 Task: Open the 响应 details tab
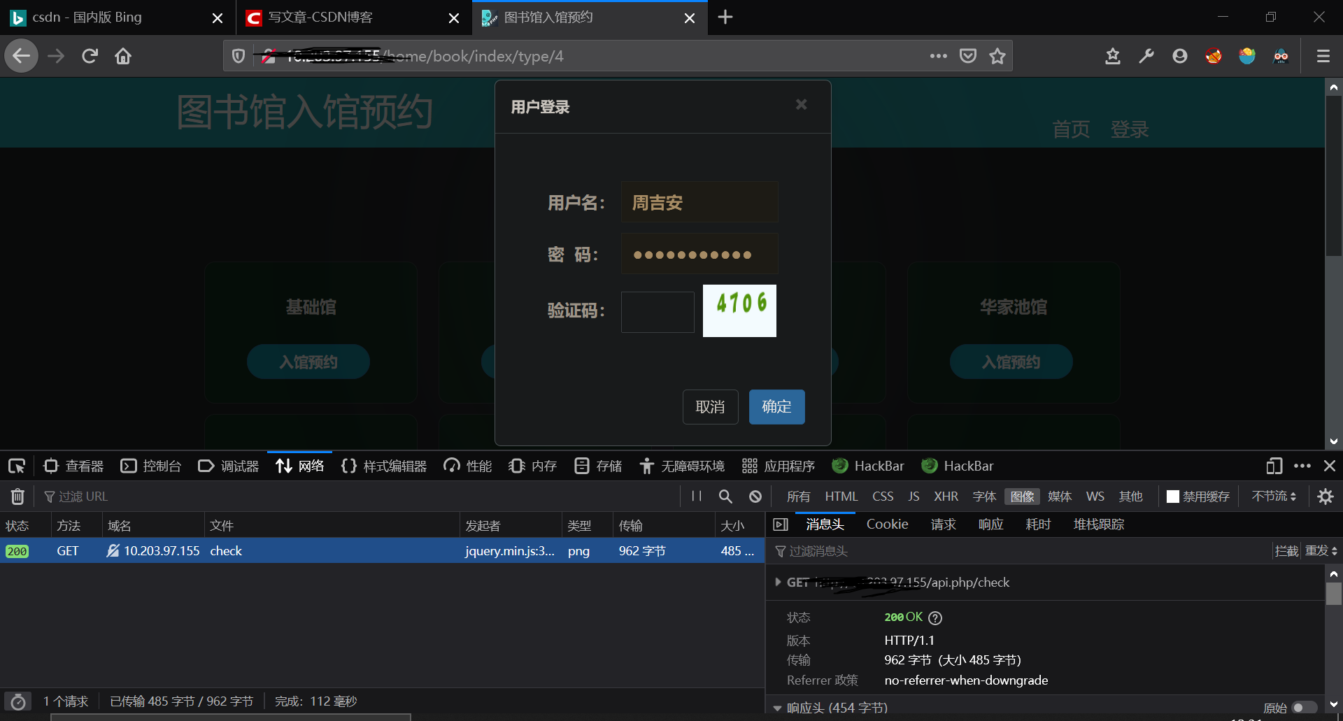990,524
